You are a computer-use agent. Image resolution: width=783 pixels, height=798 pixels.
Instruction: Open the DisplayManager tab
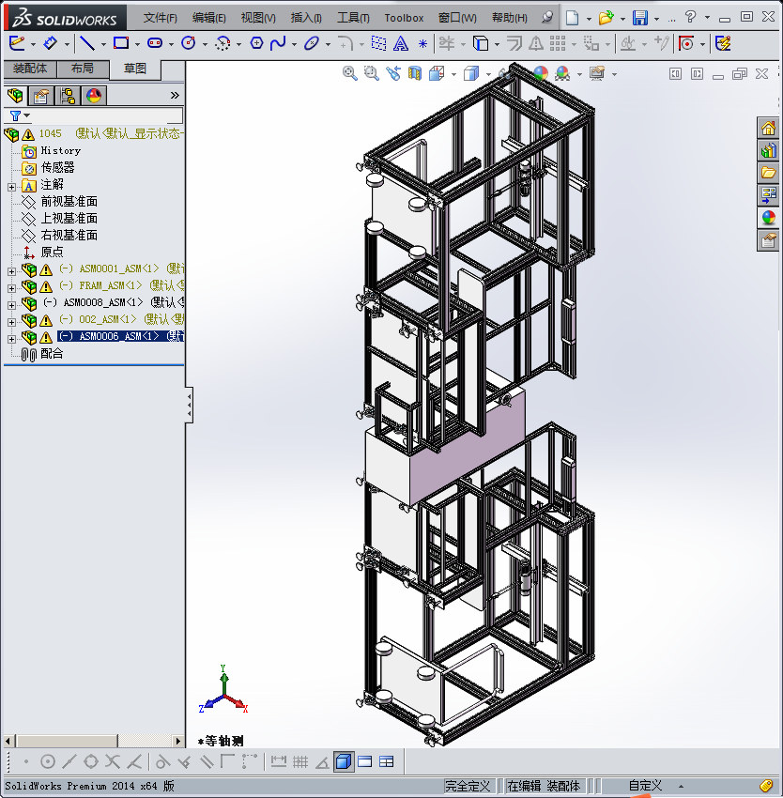pyautogui.click(x=94, y=95)
